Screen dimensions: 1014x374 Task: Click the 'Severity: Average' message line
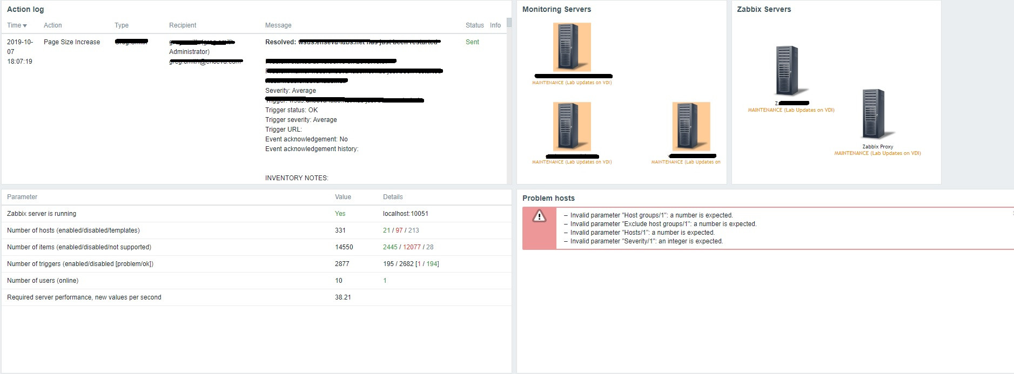click(291, 91)
